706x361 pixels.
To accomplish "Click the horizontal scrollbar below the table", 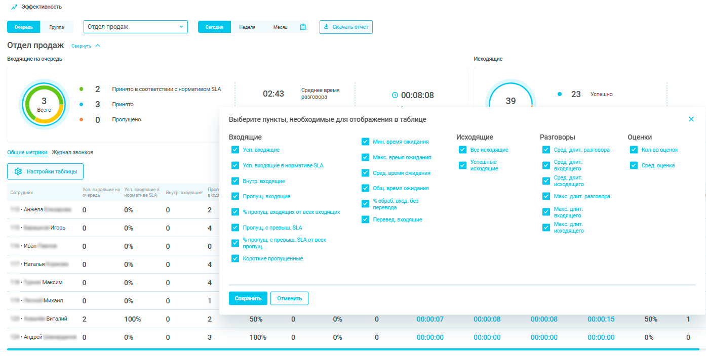I will tap(353, 349).
